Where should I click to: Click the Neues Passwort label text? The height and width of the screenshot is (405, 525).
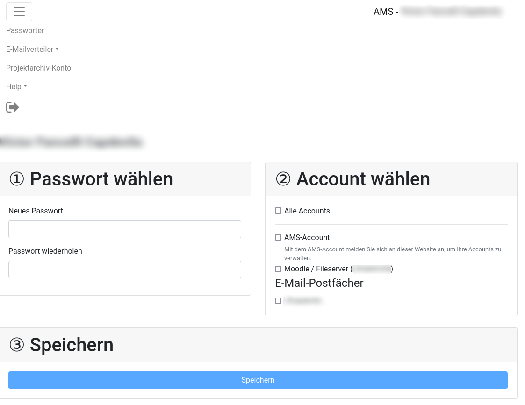[x=36, y=211]
